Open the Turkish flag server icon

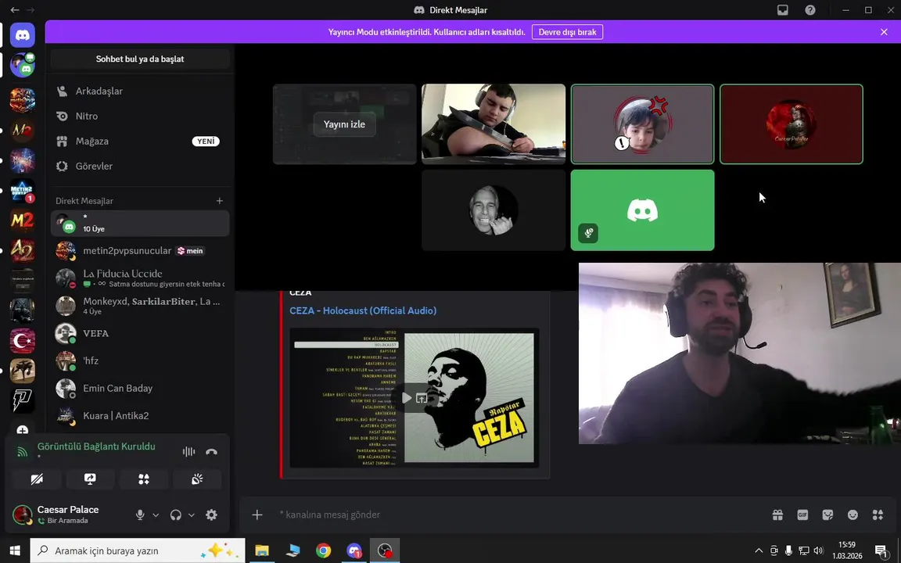[23, 341]
